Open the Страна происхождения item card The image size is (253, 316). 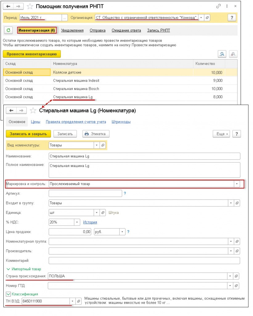[x=236, y=276]
